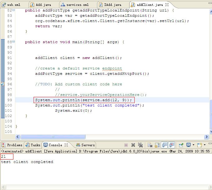Click console text 'test client completed'
212x190 pixels.
tap(27, 162)
